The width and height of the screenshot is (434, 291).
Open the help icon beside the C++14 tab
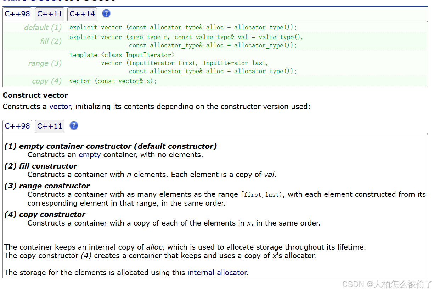pyautogui.click(x=106, y=14)
